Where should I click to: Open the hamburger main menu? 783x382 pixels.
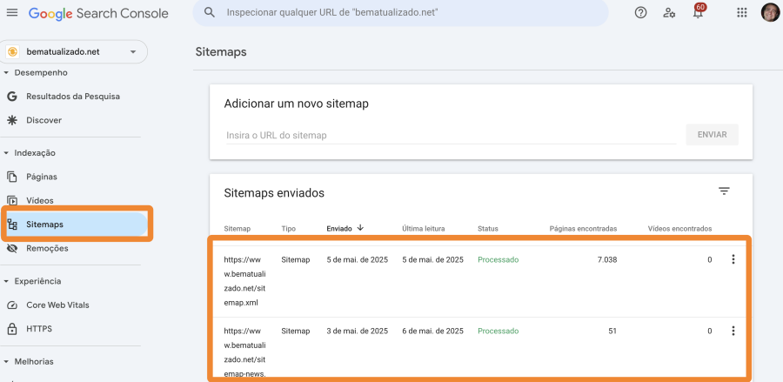click(12, 12)
